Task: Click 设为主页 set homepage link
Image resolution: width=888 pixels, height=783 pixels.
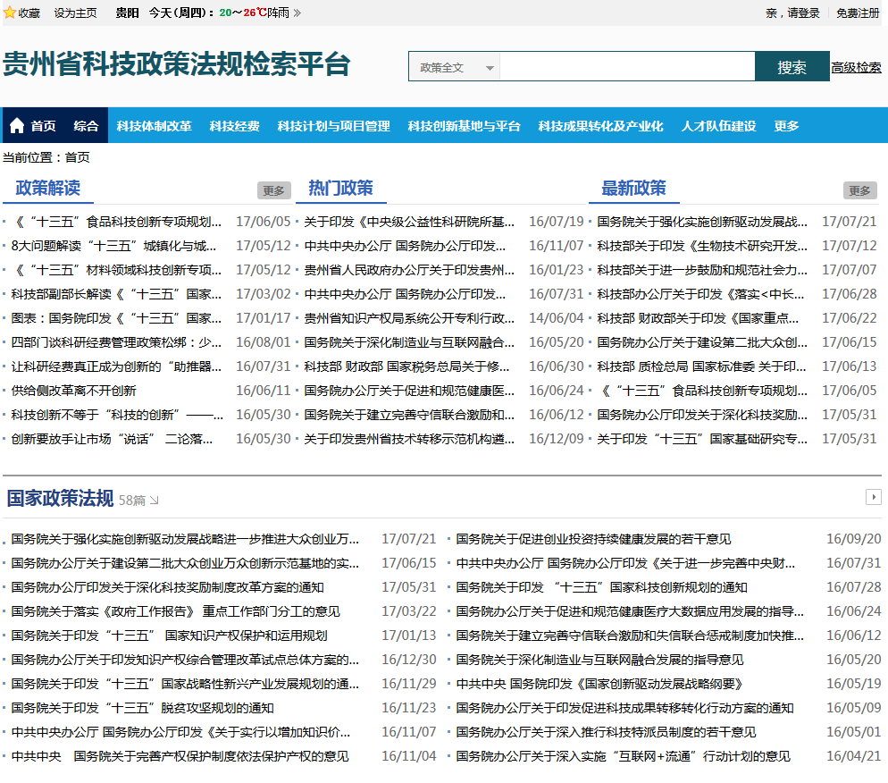Action: coord(75,13)
